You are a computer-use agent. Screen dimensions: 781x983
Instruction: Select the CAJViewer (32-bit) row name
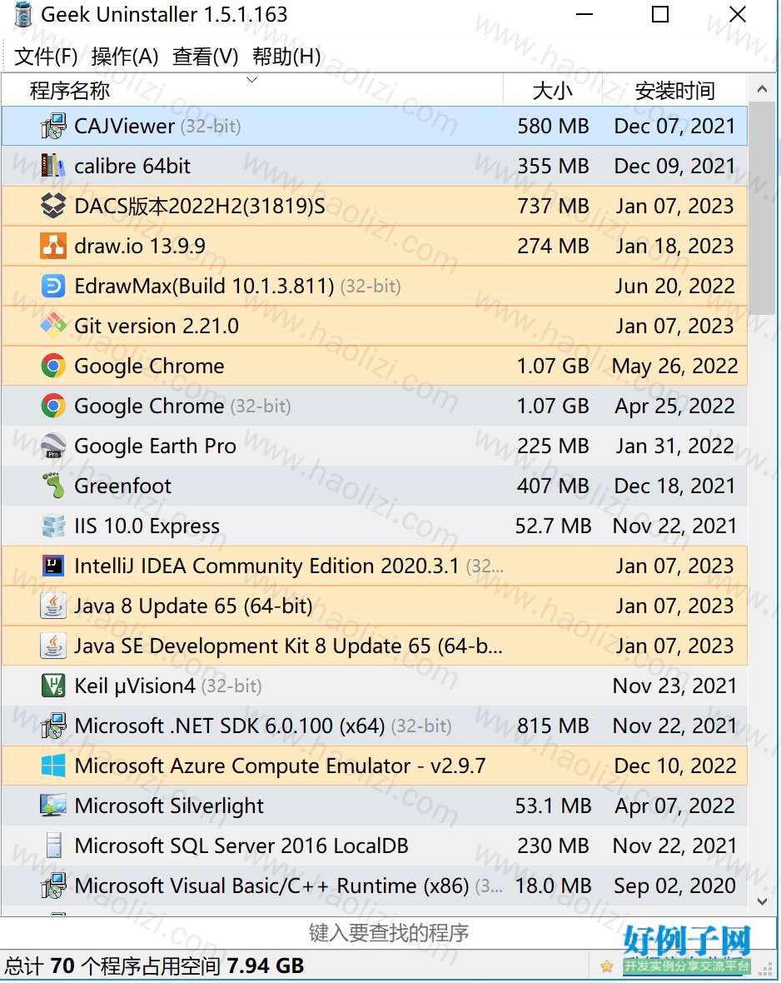(x=157, y=126)
